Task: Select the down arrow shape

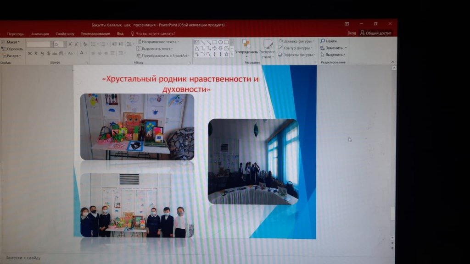Action: pos(221,48)
